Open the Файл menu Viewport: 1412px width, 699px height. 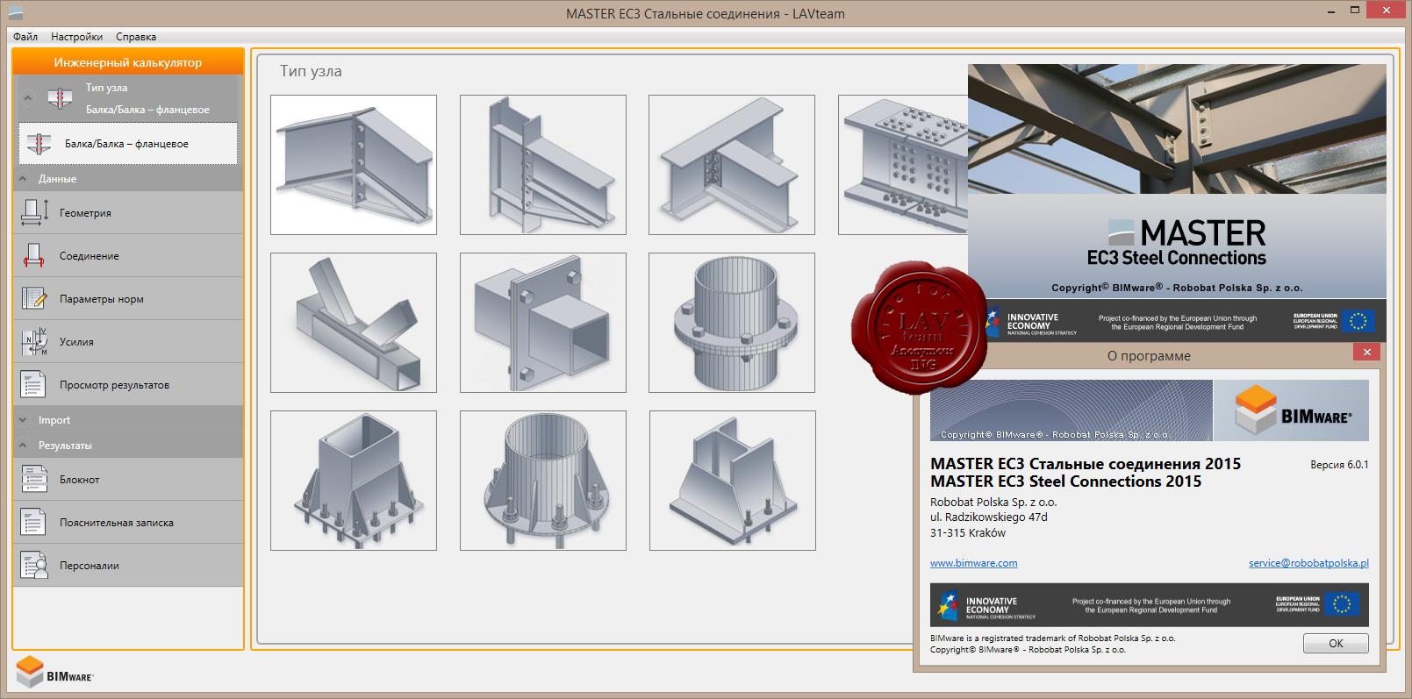tap(25, 37)
